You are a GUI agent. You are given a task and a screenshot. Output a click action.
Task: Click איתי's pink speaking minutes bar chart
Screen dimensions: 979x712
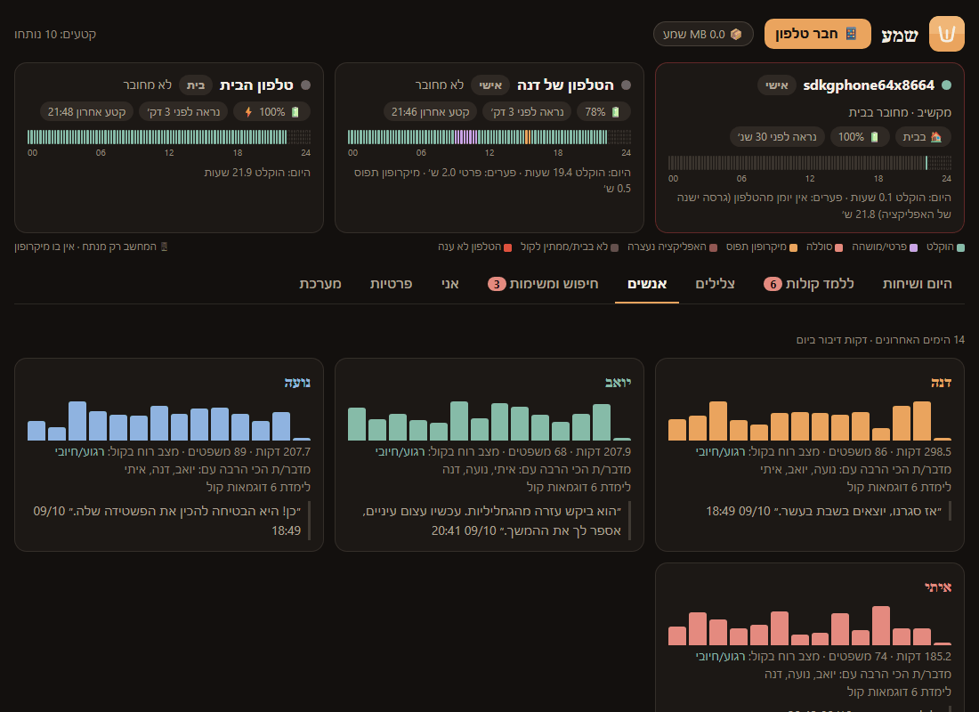pos(810,626)
